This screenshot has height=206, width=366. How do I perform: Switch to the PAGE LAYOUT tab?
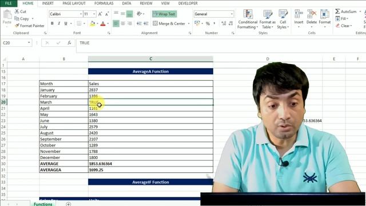point(74,3)
